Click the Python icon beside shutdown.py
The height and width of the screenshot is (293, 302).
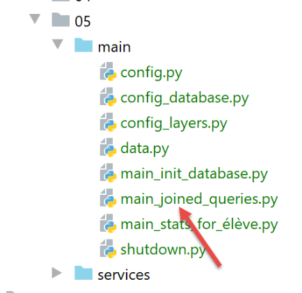[109, 248]
